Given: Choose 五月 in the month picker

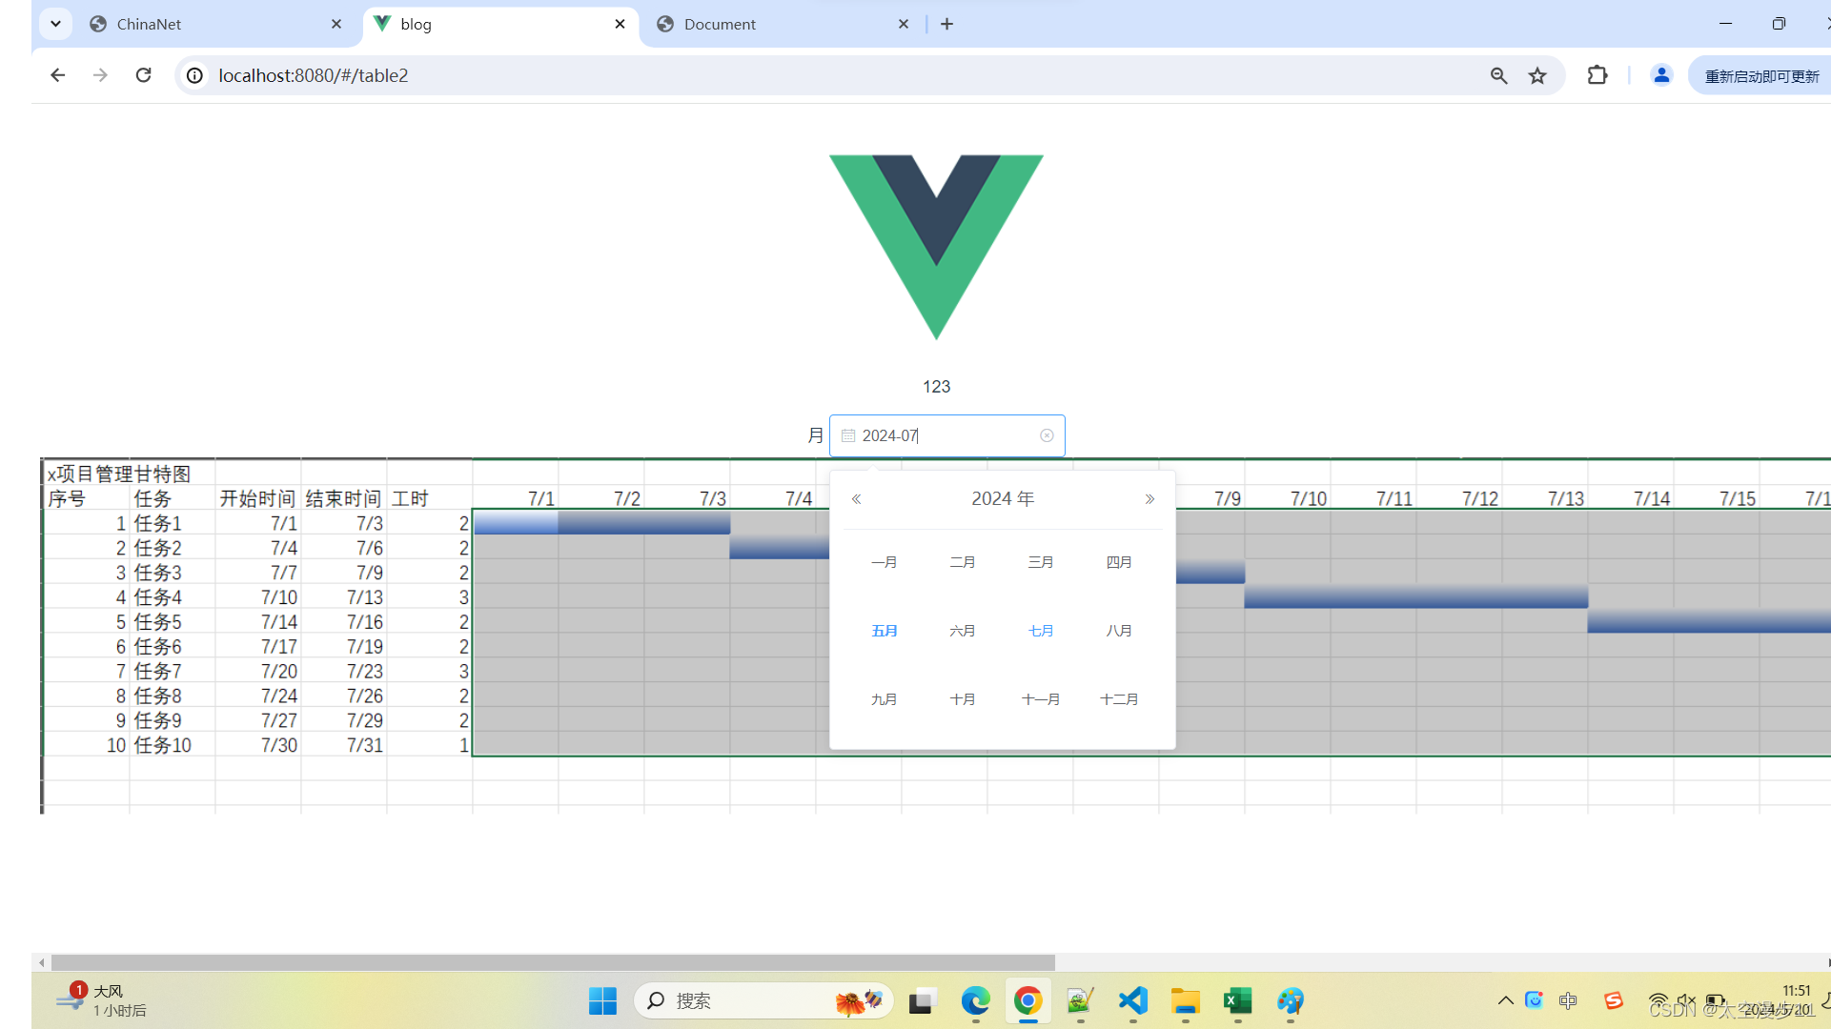Looking at the screenshot, I should pyautogui.click(x=885, y=631).
